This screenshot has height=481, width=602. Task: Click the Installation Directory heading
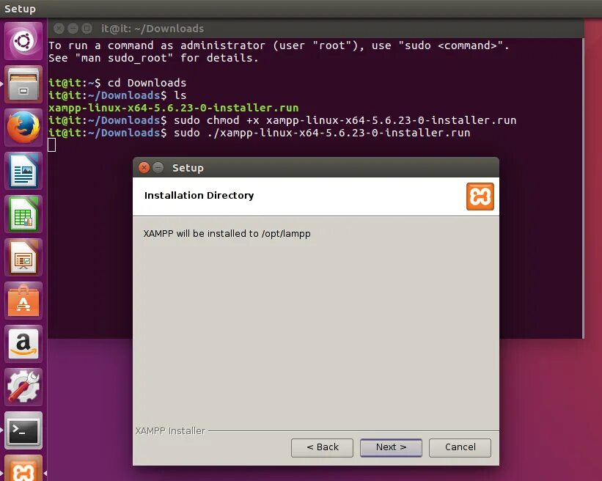point(199,195)
